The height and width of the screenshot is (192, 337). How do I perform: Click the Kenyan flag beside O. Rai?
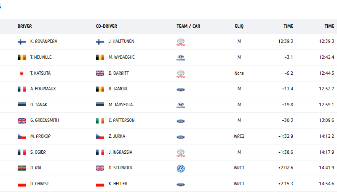(x=21, y=168)
